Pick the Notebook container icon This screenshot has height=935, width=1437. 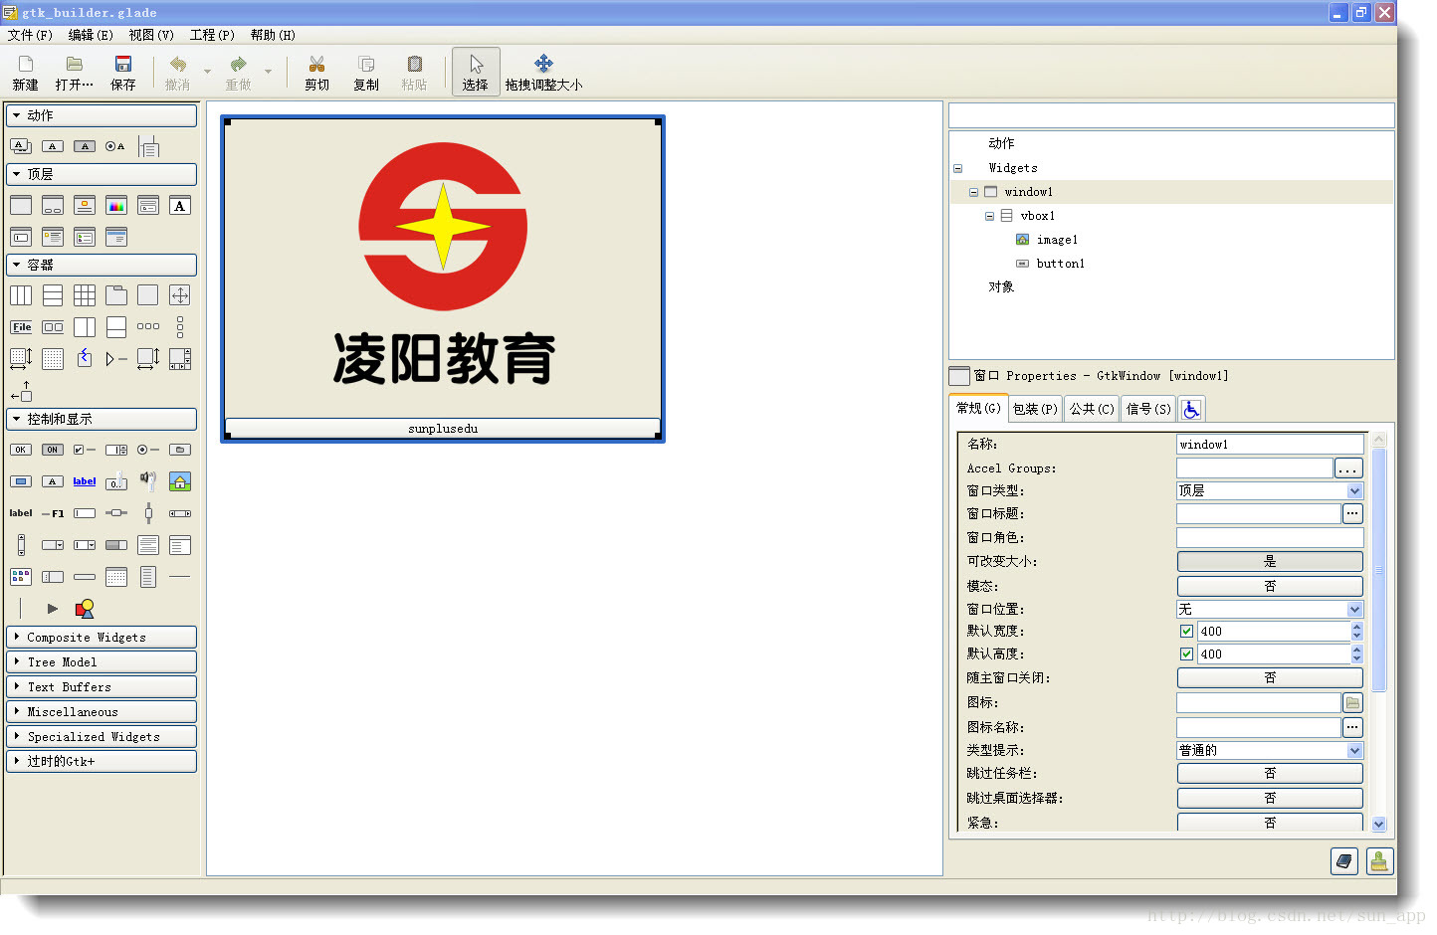click(116, 295)
